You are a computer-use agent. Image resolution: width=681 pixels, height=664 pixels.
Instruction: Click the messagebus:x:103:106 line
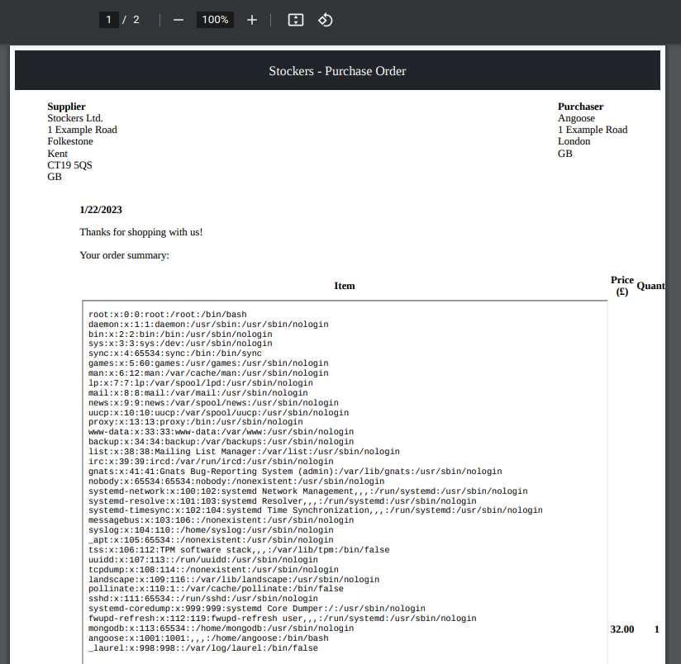pos(221,520)
